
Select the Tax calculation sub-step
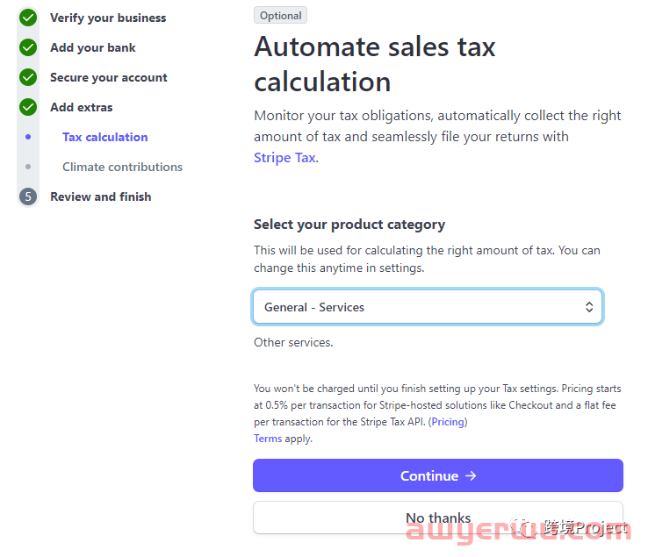[105, 137]
